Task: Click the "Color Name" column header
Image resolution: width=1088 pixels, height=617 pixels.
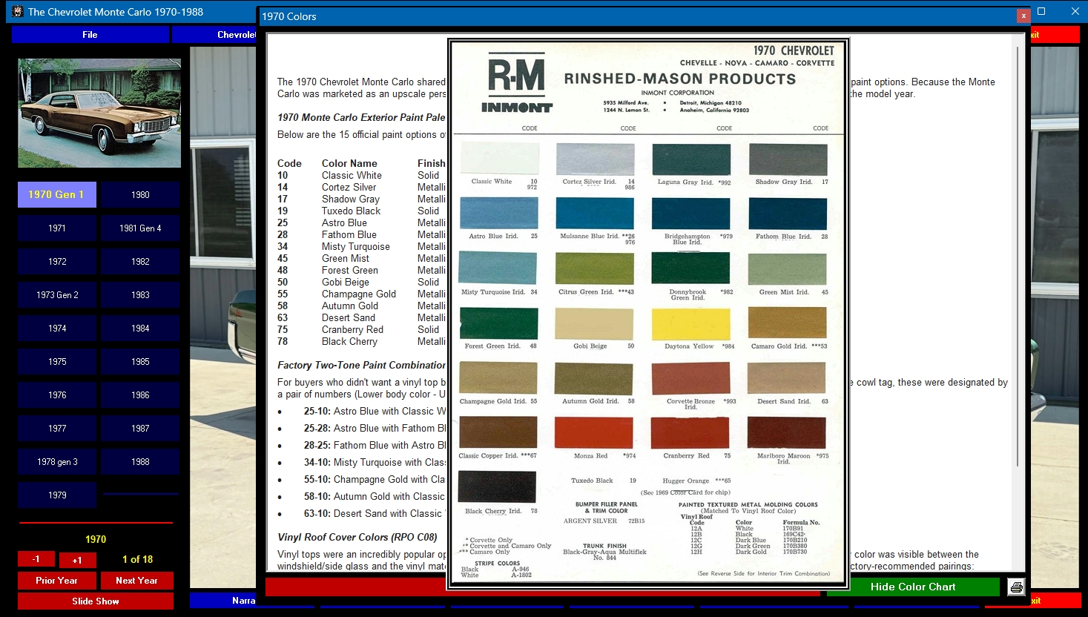Action: click(x=349, y=163)
